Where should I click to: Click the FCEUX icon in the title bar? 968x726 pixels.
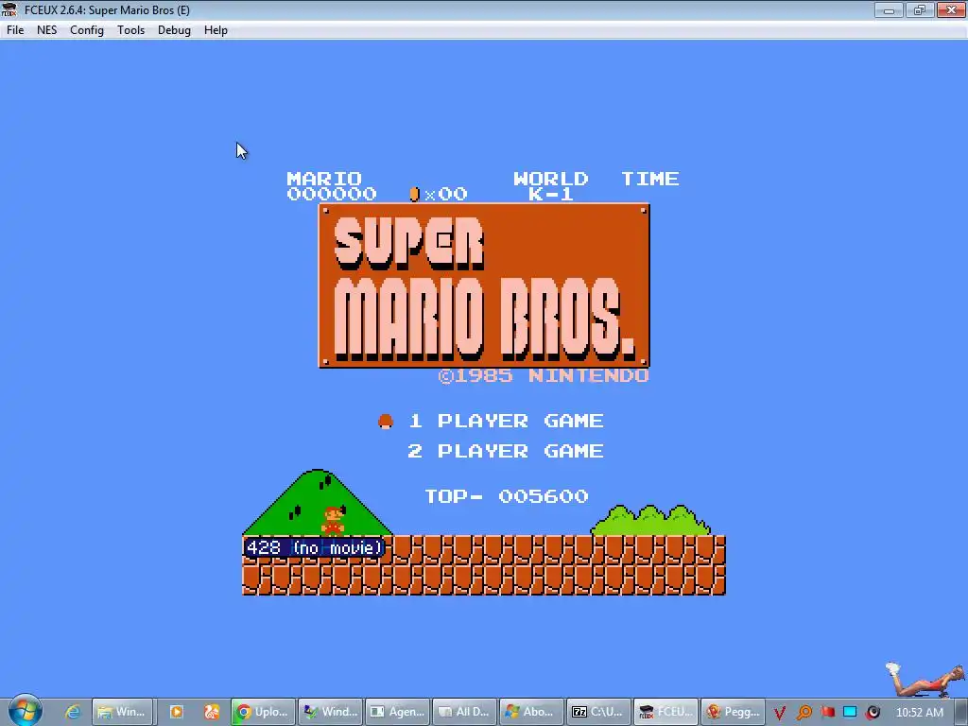point(9,9)
